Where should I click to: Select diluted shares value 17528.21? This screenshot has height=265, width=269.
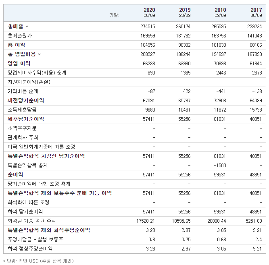(x=146, y=221)
